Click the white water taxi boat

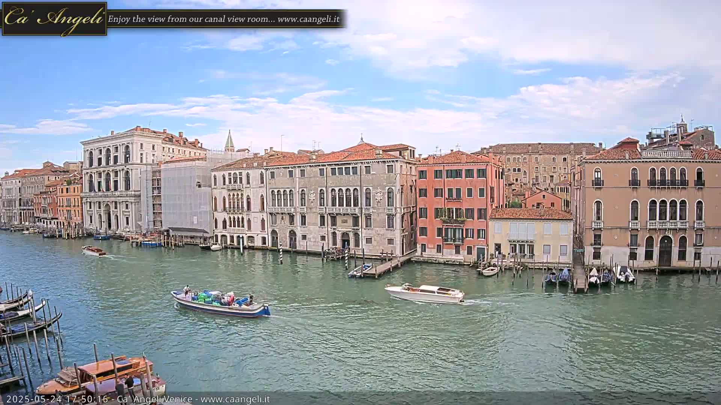[425, 294]
